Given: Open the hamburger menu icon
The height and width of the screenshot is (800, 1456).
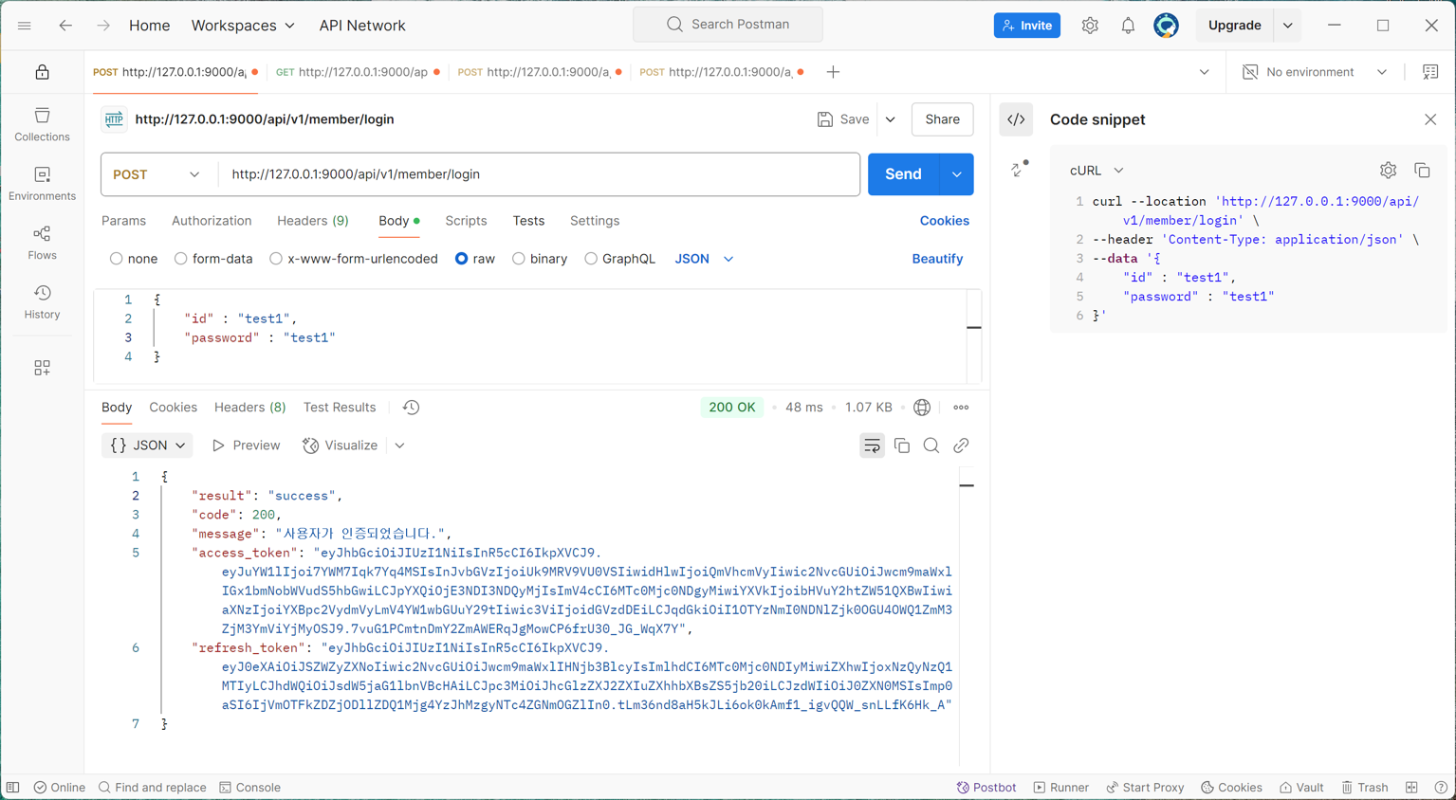Looking at the screenshot, I should click(25, 26).
